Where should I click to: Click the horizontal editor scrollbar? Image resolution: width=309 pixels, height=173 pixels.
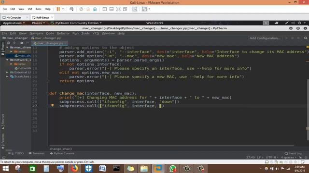(171, 146)
